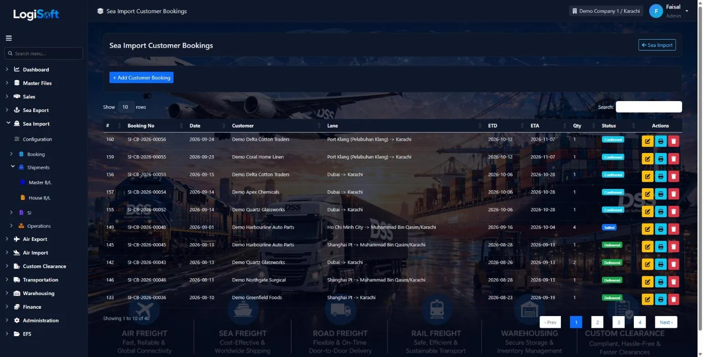Click the Dashboard chart icon
703x357 pixels.
[x=17, y=70]
